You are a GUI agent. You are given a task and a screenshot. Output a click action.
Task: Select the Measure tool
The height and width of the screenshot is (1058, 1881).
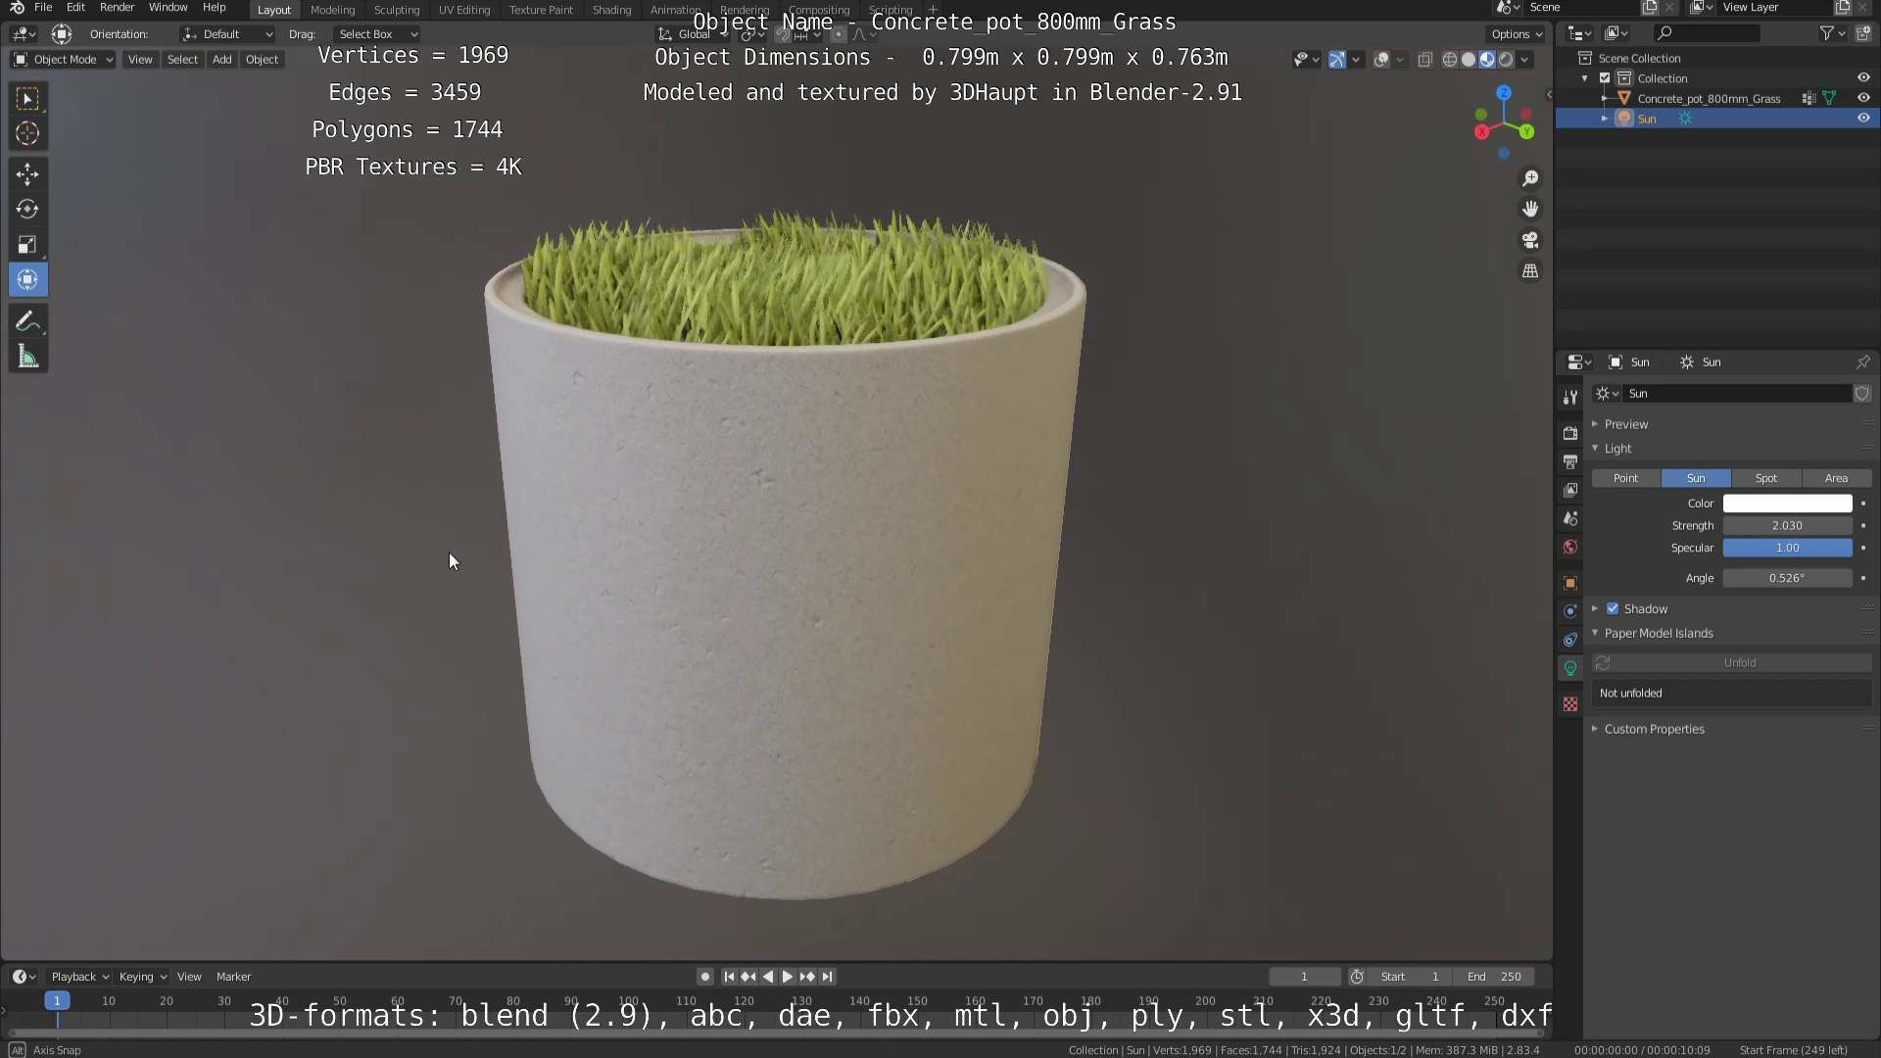[27, 358]
